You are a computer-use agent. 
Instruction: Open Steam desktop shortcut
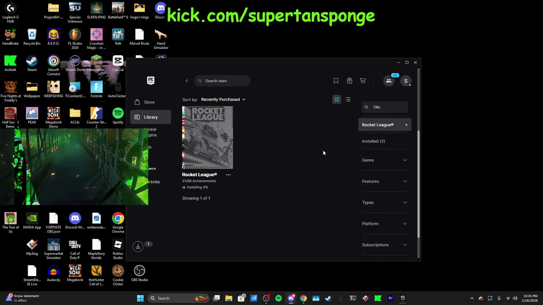[x=32, y=64]
